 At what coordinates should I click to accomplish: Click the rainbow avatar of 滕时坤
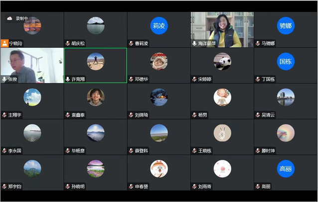click(x=286, y=133)
